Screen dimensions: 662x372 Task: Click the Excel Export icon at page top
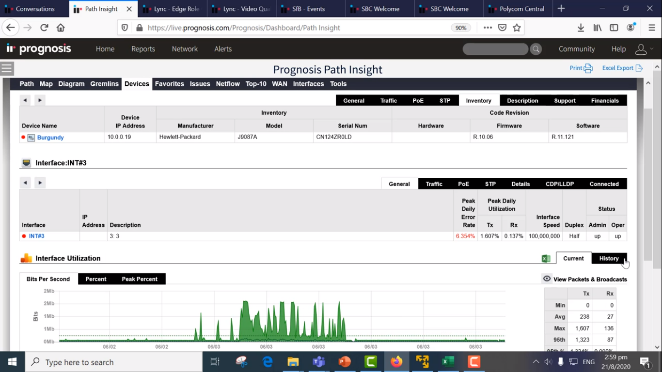coord(639,68)
